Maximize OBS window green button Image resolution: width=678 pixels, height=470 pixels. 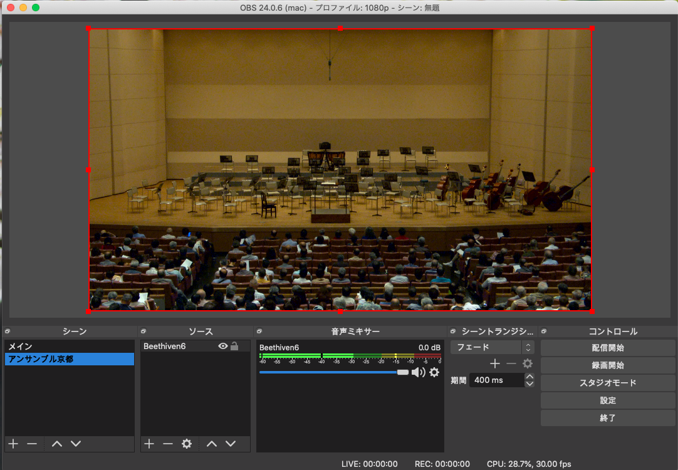36,8
